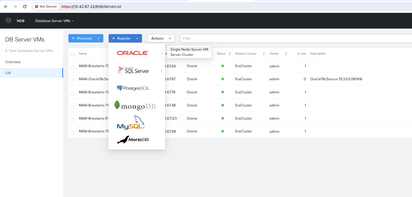The width and height of the screenshot is (412, 197).
Task: Click green status dot for 2.67.87 row
Action: 223,79
